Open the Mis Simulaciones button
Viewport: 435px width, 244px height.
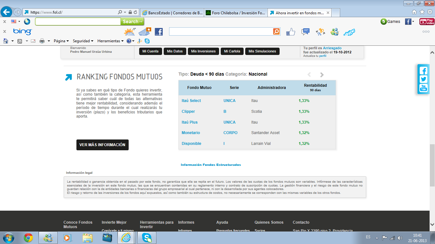262,51
